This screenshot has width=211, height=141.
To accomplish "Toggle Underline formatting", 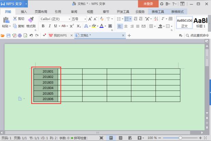I will [x=55, y=26].
